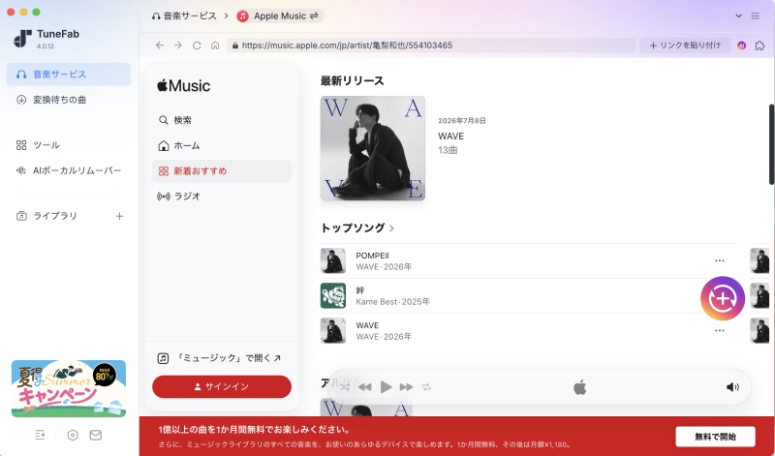
Task: Open the WAVE album cover in 最新リリース
Action: pos(373,148)
